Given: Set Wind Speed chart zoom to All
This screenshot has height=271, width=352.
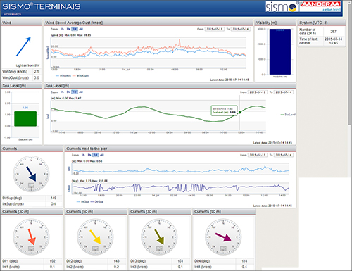Looking at the screenshot, I should pos(81,29).
